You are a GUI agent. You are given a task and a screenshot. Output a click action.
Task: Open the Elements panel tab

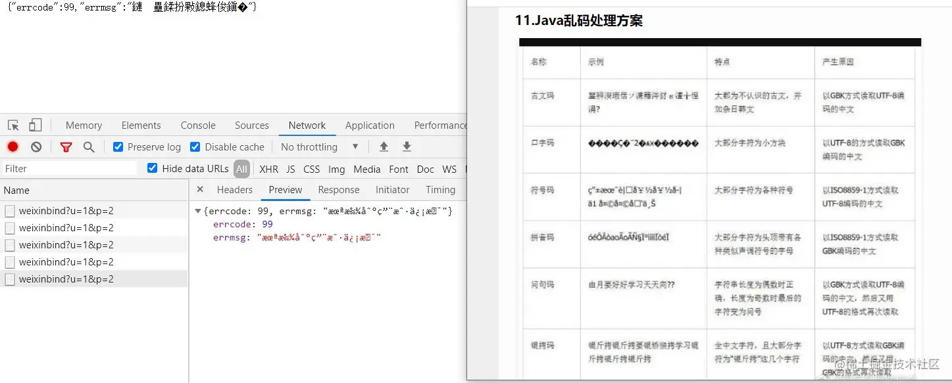click(141, 125)
